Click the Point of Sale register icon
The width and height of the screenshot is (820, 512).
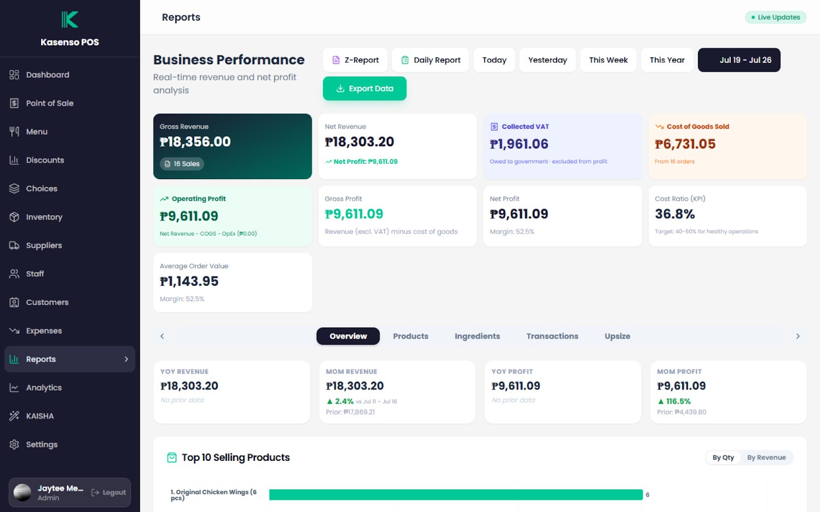(x=14, y=103)
